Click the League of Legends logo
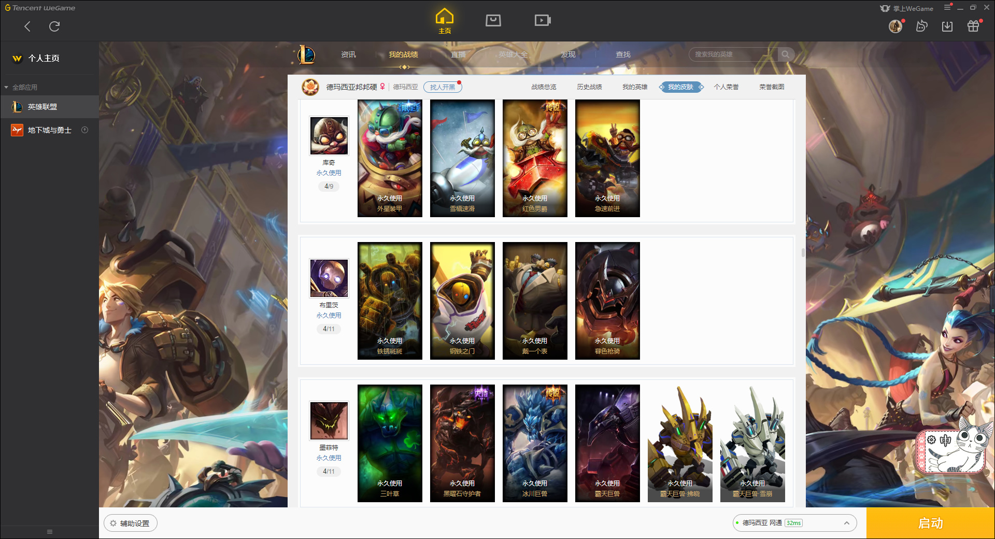 tap(306, 54)
